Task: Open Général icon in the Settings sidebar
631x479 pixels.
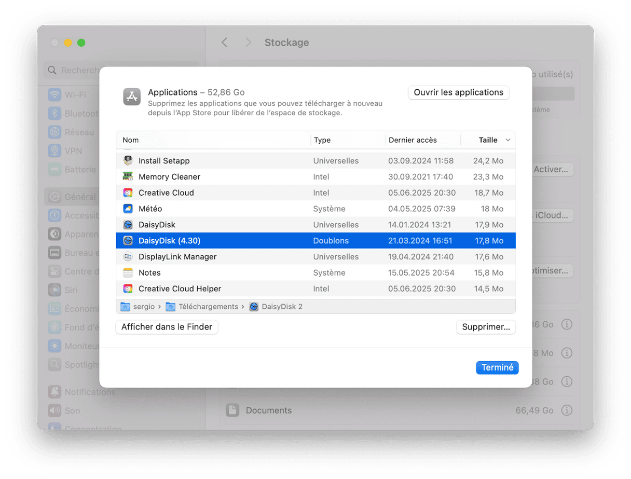Action: tap(54, 197)
